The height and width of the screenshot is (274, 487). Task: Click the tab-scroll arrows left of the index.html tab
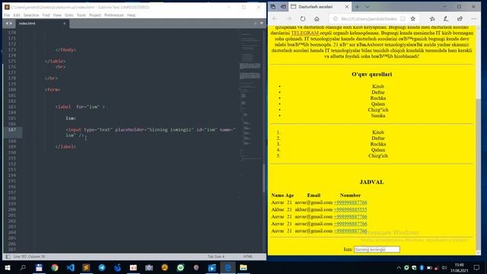tap(8, 24)
